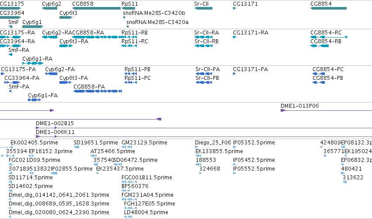Screen dimensions: 372x219
Task: Click the Cyp6g1-RA transcript label
Action: [38, 59]
